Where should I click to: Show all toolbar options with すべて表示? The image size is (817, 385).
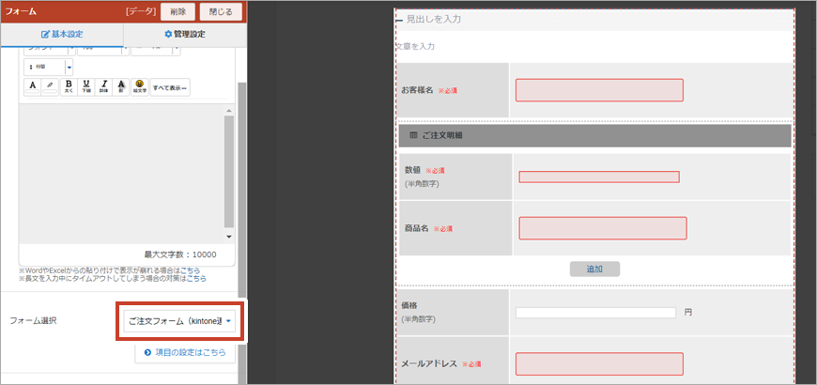(170, 87)
